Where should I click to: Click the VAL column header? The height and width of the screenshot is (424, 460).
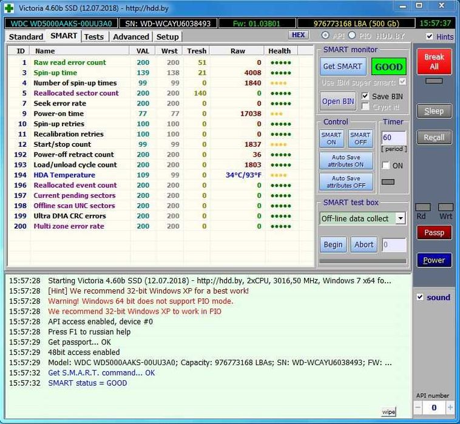(142, 51)
